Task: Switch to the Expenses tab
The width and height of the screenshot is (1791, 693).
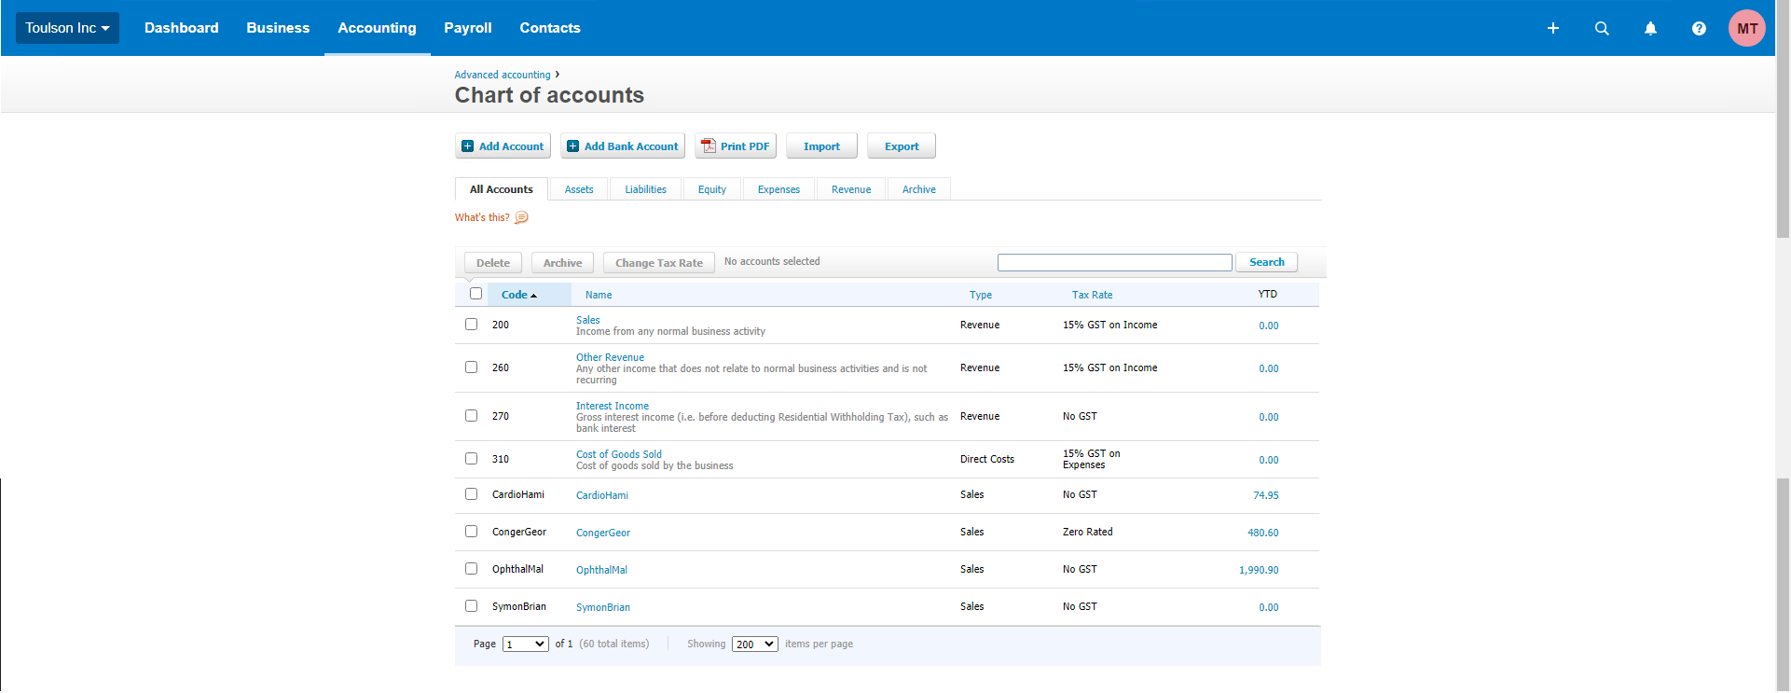Action: pyautogui.click(x=778, y=189)
